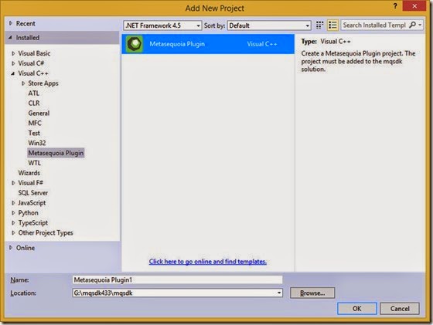Select the Store Apps category label
This screenshot has width=433, height=325.
43,83
